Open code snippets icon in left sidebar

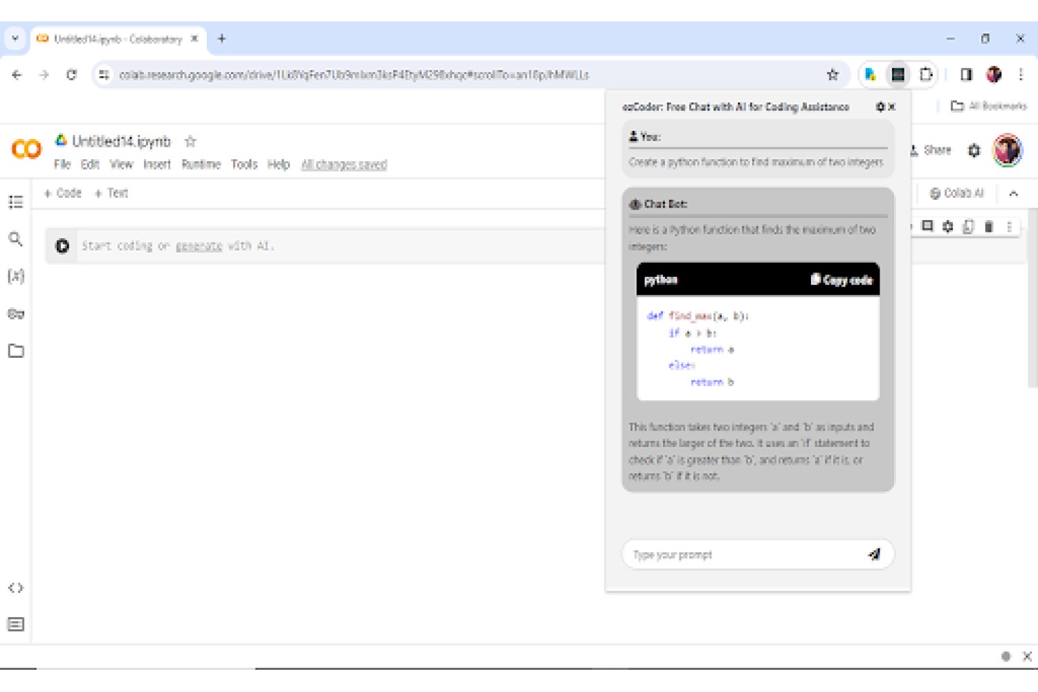tap(16, 588)
